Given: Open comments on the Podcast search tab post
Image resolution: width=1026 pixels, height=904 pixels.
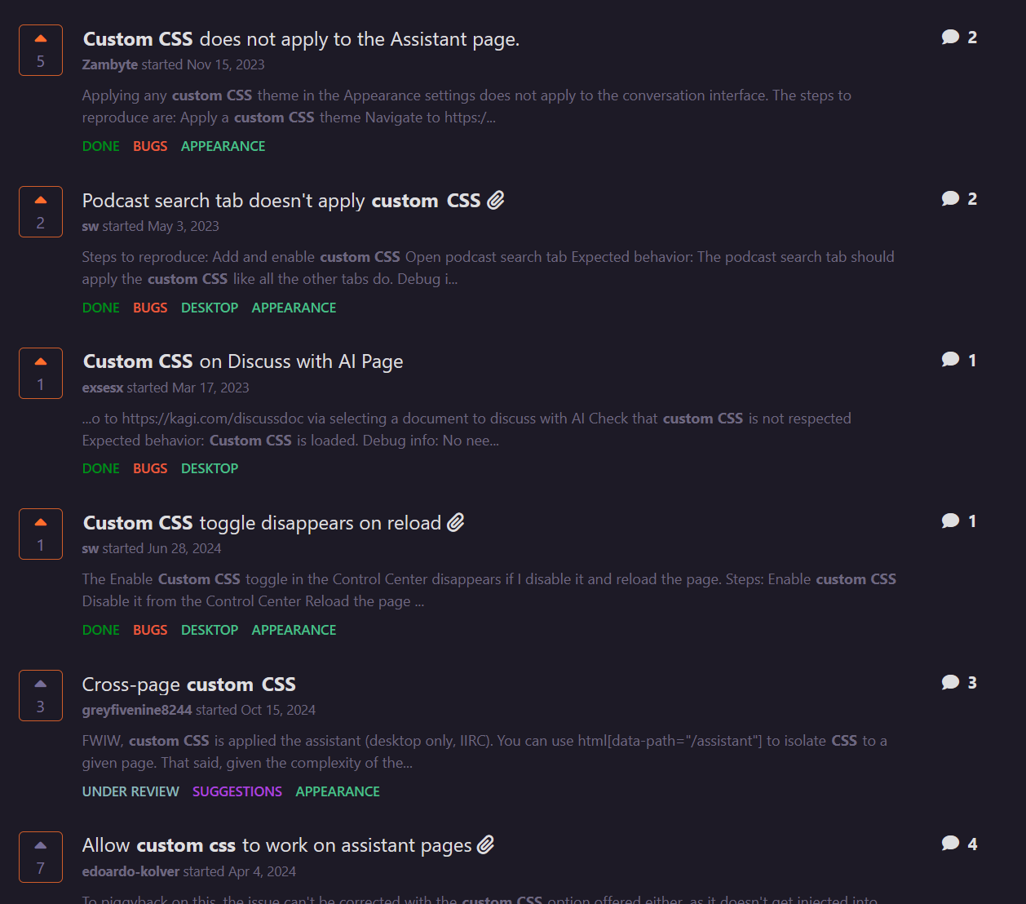Looking at the screenshot, I should pos(950,199).
